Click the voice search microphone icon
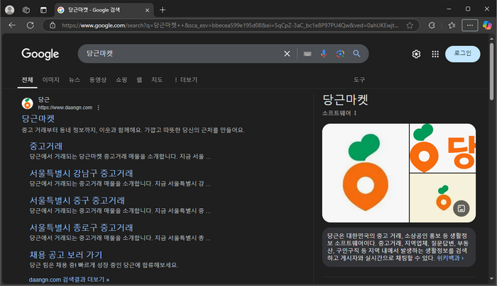Viewport: 497px width, 286px height. click(x=324, y=54)
